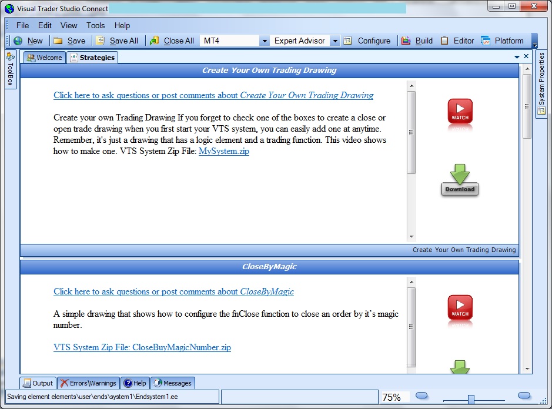
Task: Open the tab list dropdown arrow
Action: [517, 57]
